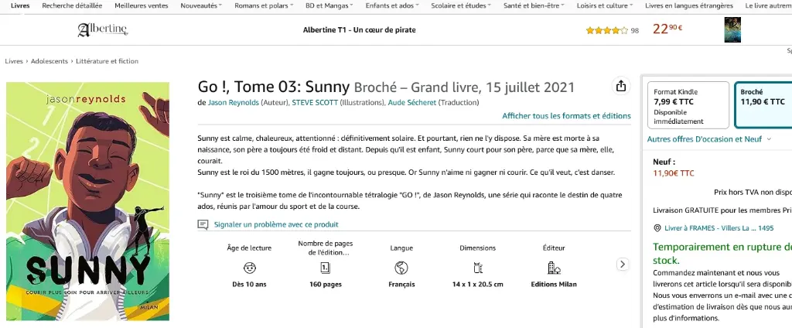Open the BD et Mangas menu
792x328 pixels.
(x=329, y=5)
